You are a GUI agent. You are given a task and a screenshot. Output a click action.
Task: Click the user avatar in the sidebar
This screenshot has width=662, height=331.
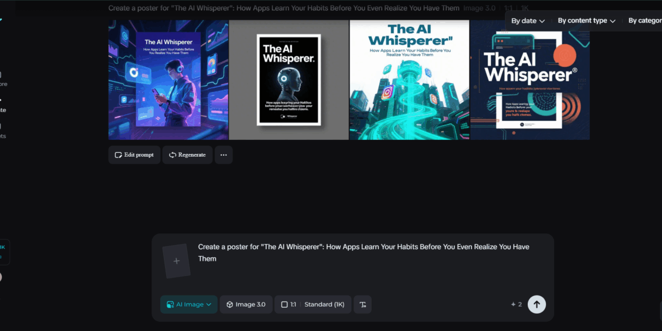point(0,277)
